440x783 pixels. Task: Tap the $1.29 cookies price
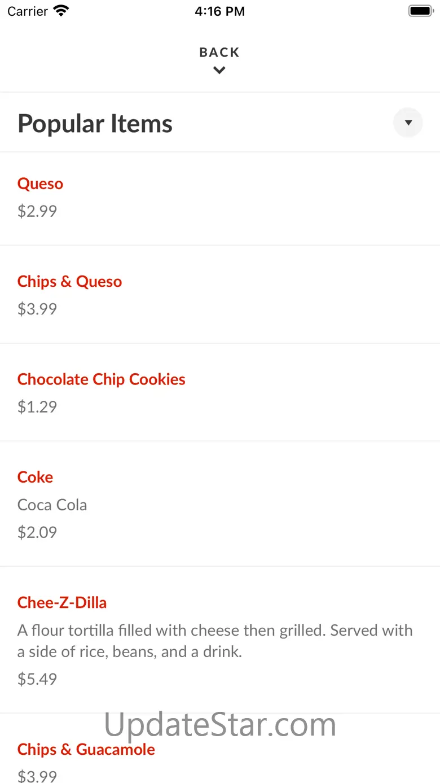pyautogui.click(x=37, y=407)
